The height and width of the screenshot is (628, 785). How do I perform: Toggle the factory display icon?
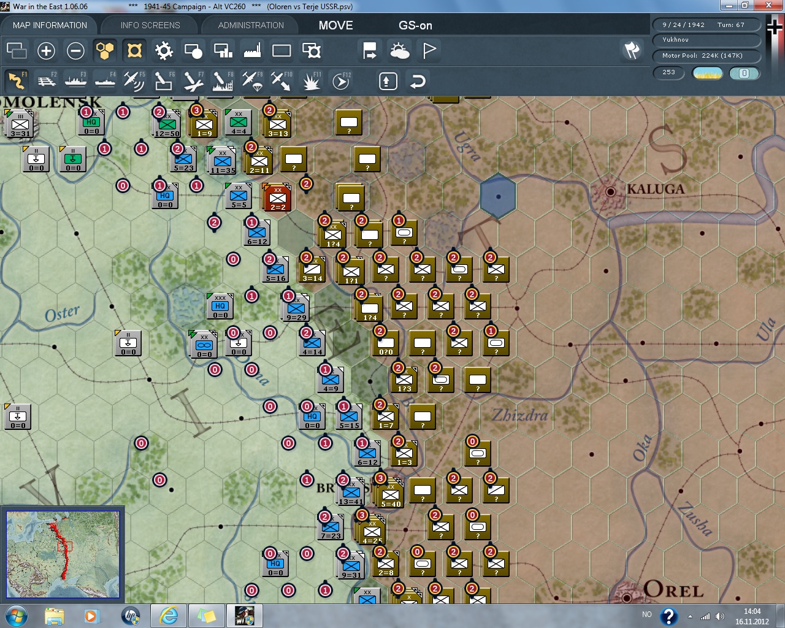coord(252,50)
